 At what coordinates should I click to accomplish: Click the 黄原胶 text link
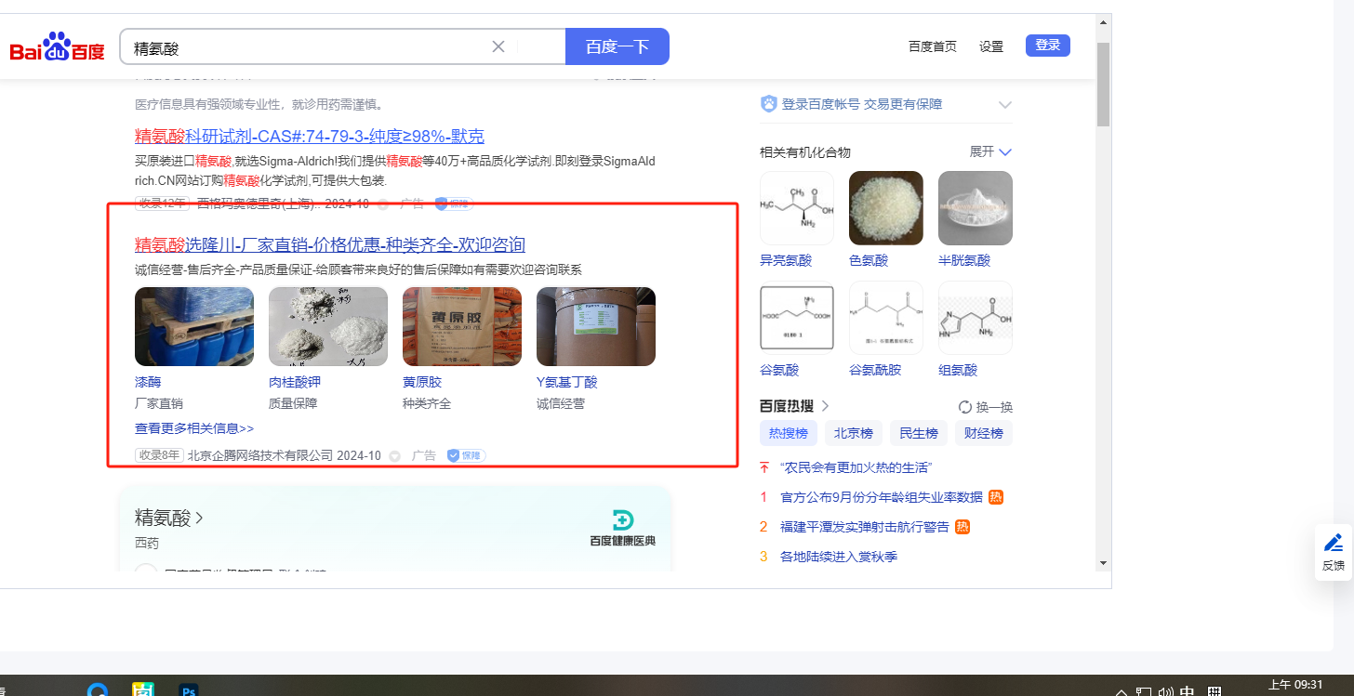tap(422, 382)
